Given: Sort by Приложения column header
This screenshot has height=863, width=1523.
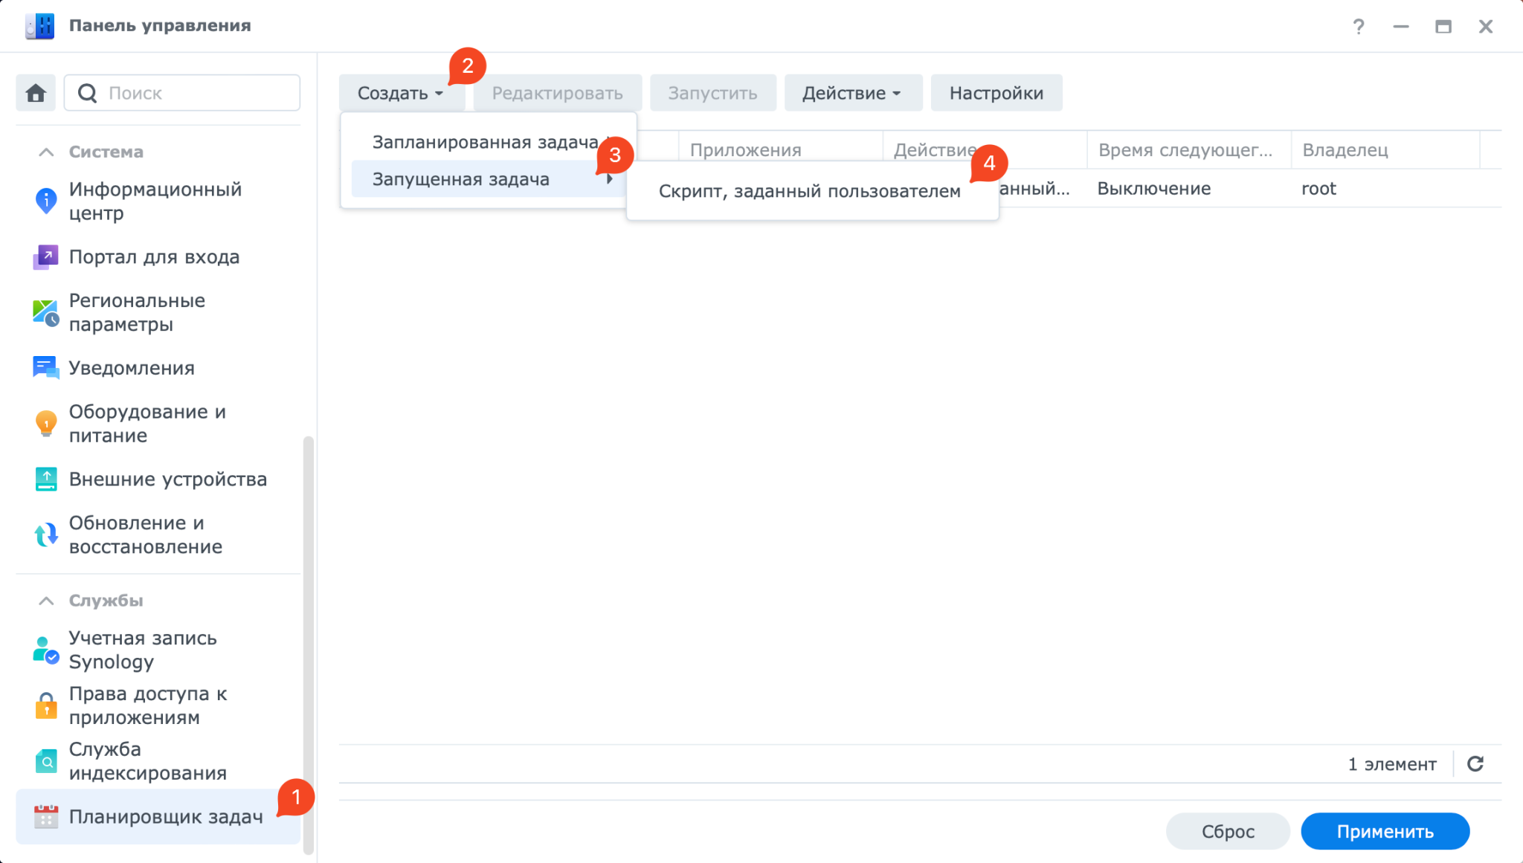Looking at the screenshot, I should (x=780, y=150).
